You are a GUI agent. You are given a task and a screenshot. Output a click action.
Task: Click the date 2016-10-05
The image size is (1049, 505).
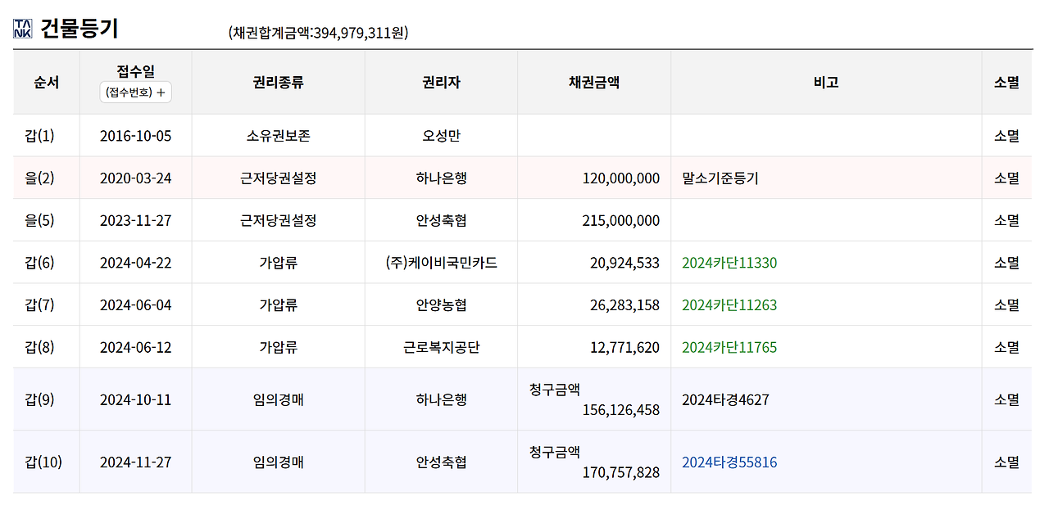coord(136,136)
